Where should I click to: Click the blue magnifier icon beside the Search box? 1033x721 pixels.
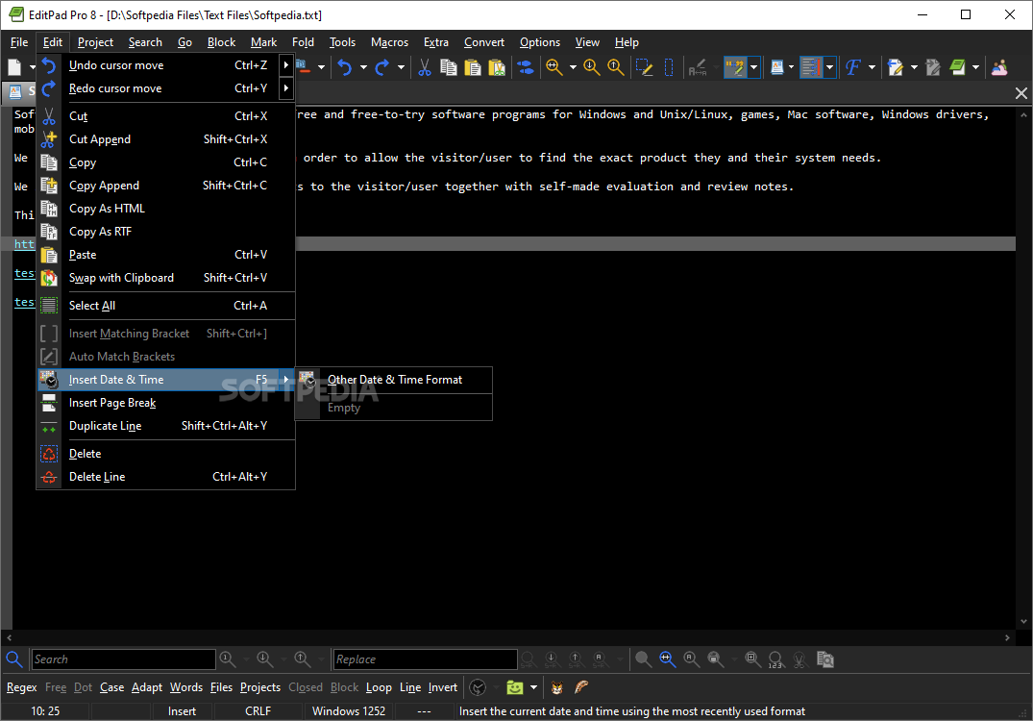pyautogui.click(x=13, y=659)
